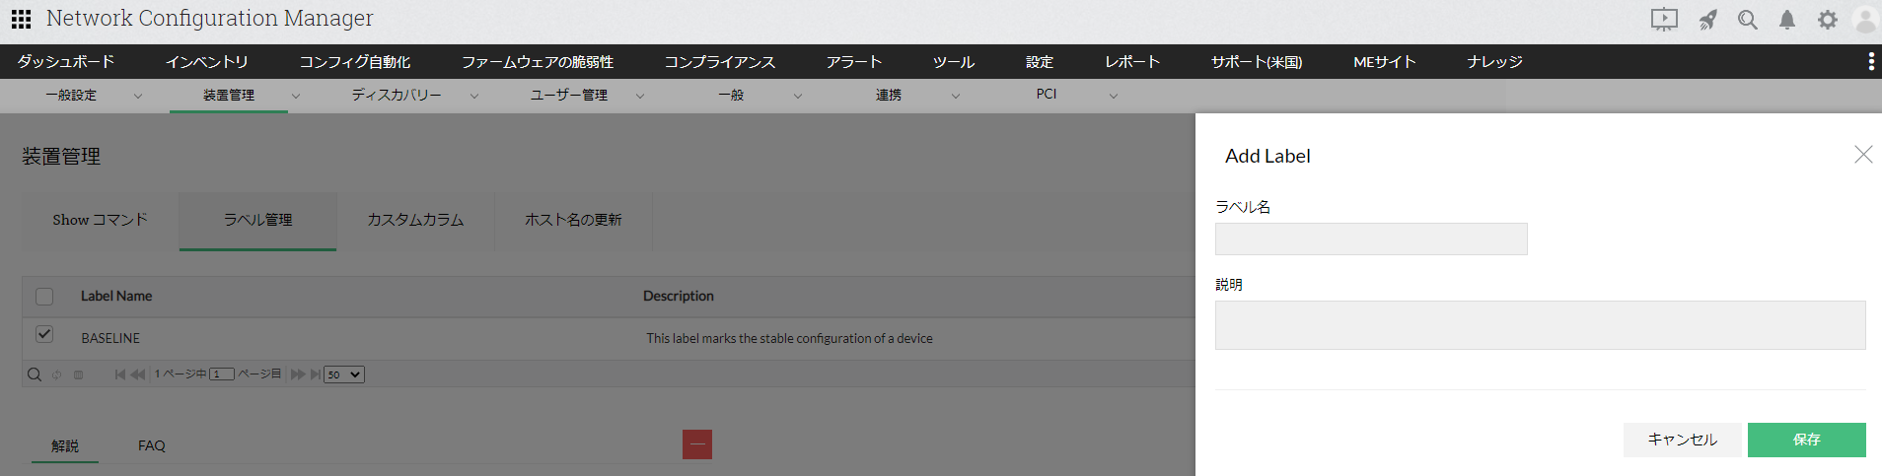1882x476 pixels.
Task: Open the notifications bell icon
Action: click(x=1787, y=20)
